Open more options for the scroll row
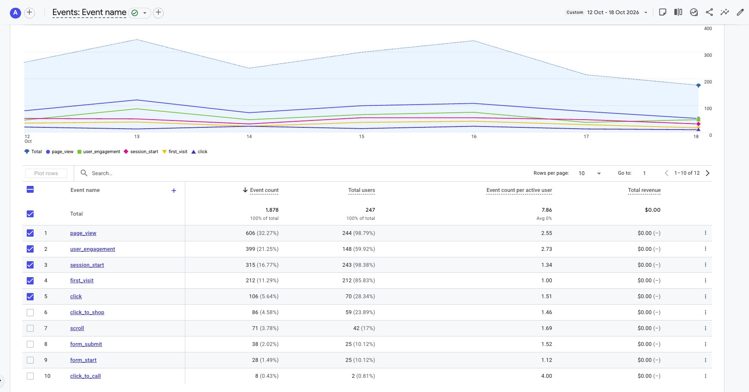Screen dimensions: 749x392 tap(705, 328)
